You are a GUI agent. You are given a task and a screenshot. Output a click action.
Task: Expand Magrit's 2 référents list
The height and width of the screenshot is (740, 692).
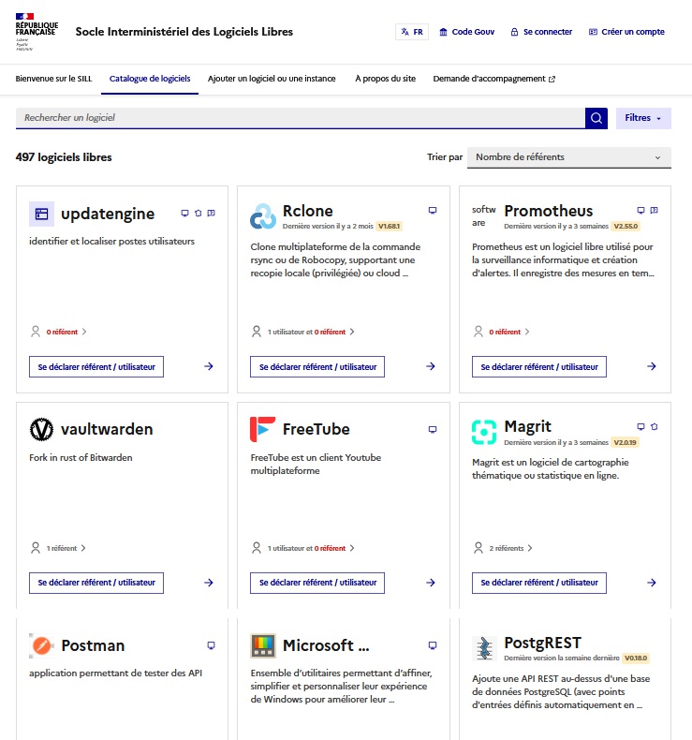point(503,548)
